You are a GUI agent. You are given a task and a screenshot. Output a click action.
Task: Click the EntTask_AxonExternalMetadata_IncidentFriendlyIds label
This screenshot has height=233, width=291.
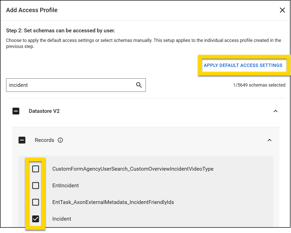pos(113,202)
